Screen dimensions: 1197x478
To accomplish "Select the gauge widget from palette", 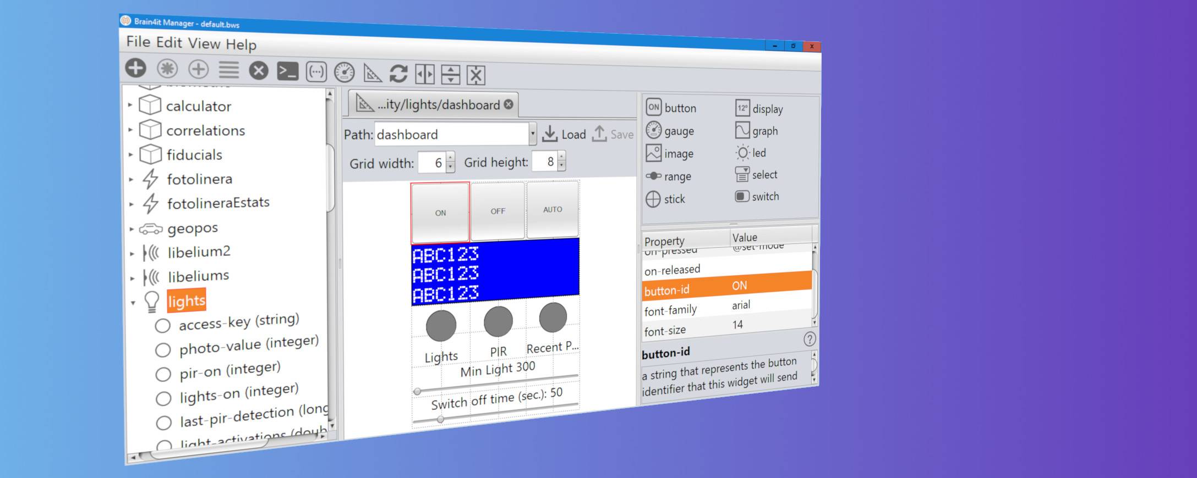I will 670,131.
